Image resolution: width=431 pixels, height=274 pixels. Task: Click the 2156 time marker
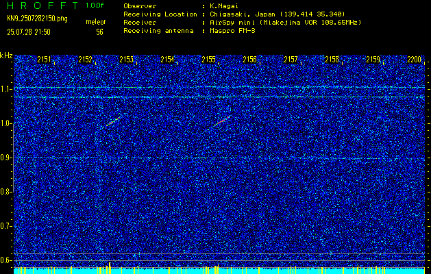pyautogui.click(x=250, y=60)
